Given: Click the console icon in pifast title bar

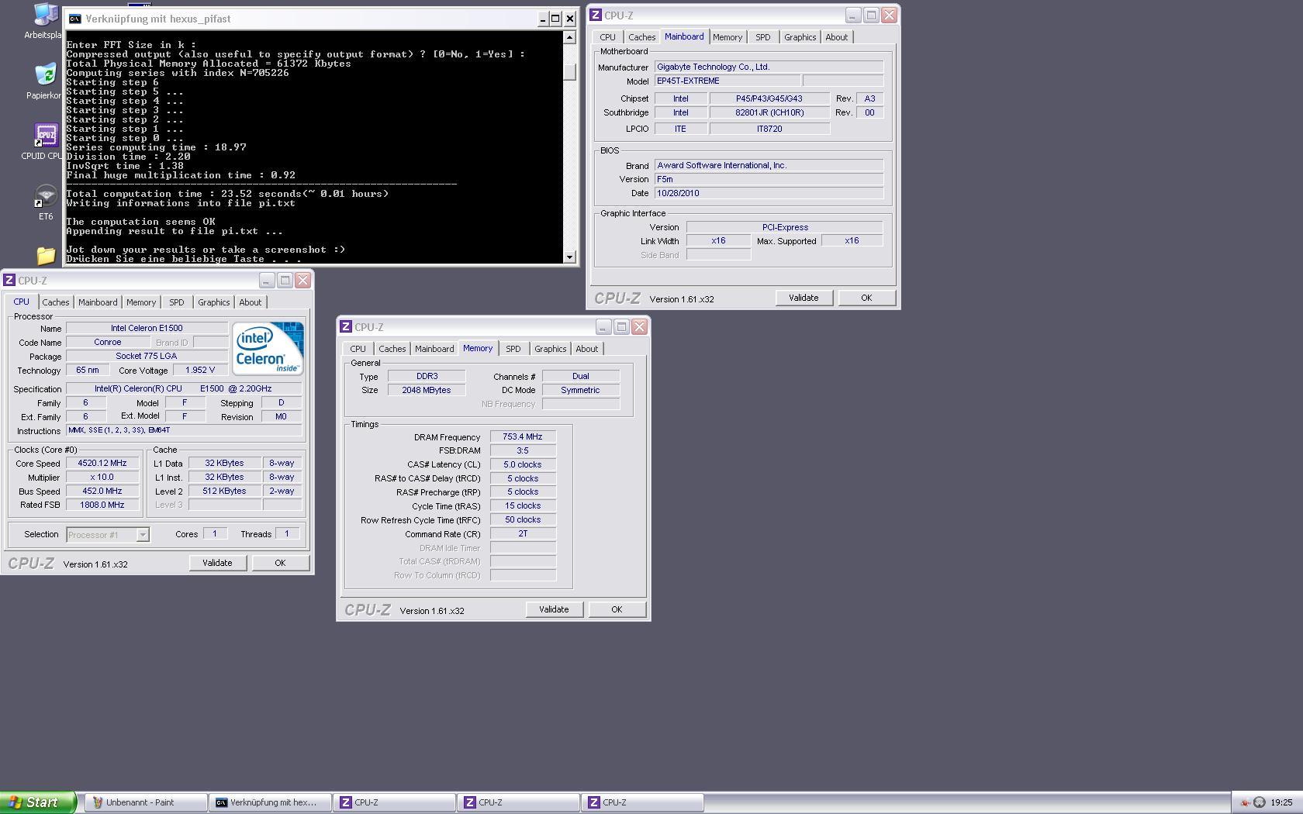Looking at the screenshot, I should (74, 19).
